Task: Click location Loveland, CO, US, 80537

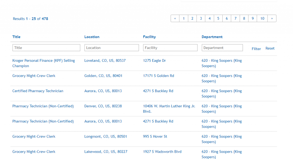Action: click(x=105, y=61)
